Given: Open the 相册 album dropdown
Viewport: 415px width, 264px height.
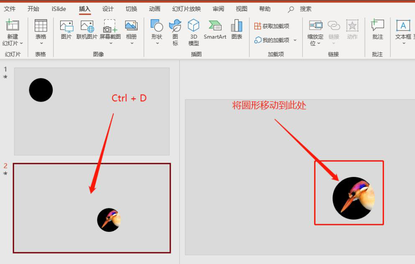Looking at the screenshot, I should pyautogui.click(x=131, y=43).
